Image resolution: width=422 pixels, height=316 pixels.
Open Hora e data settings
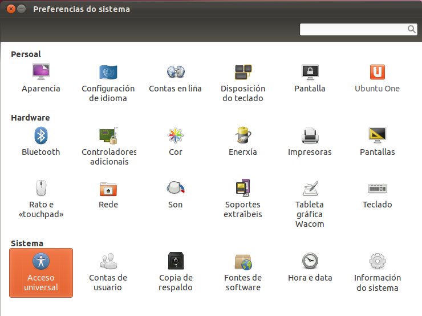point(310,267)
